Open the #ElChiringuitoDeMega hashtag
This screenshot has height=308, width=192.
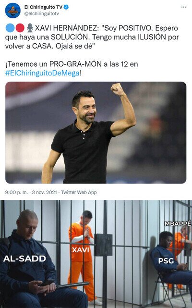coord(42,73)
